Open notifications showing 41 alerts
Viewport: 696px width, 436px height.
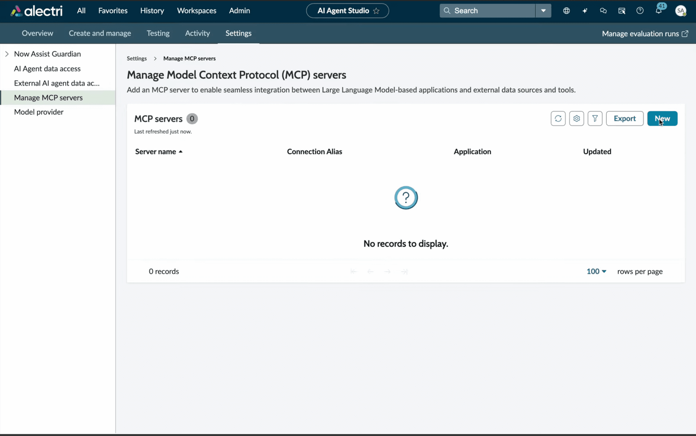tap(659, 11)
